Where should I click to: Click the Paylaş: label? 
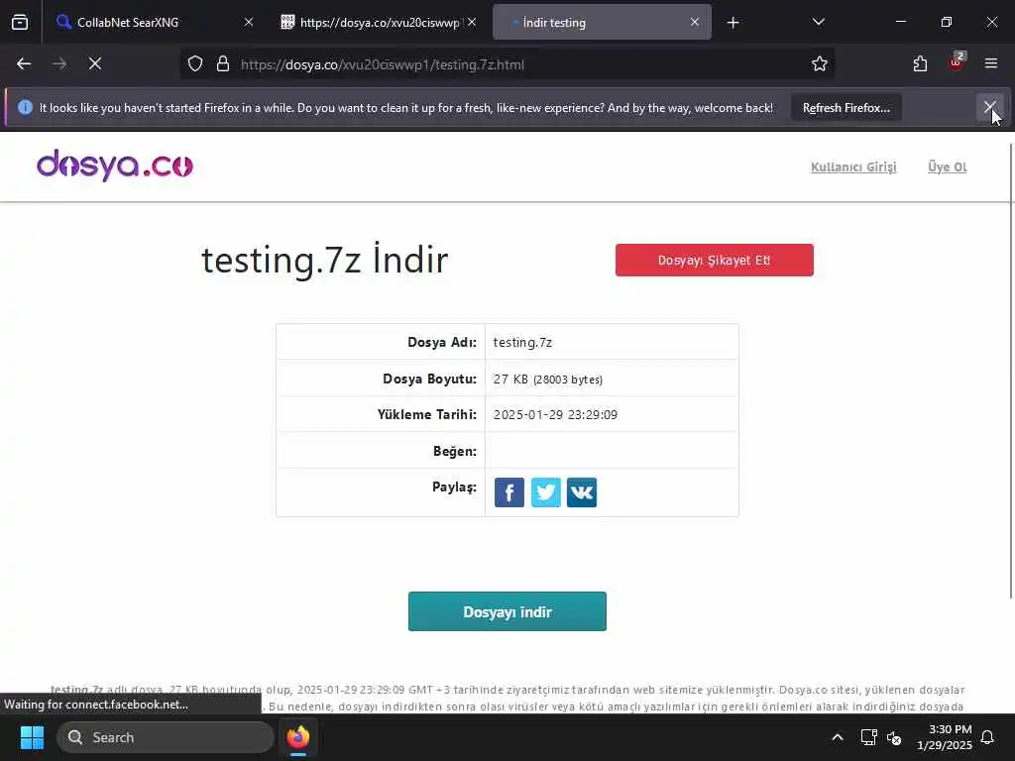[x=454, y=488]
